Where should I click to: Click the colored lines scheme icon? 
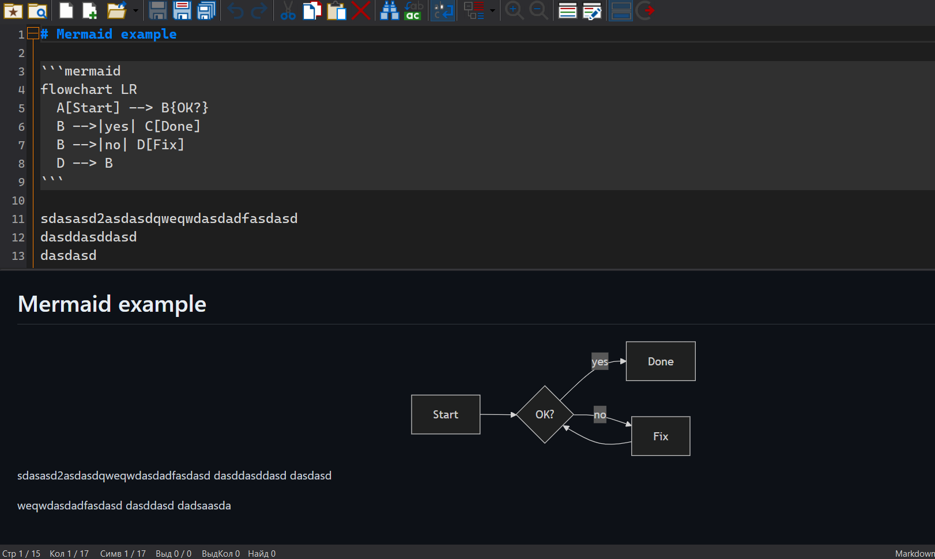(x=568, y=11)
